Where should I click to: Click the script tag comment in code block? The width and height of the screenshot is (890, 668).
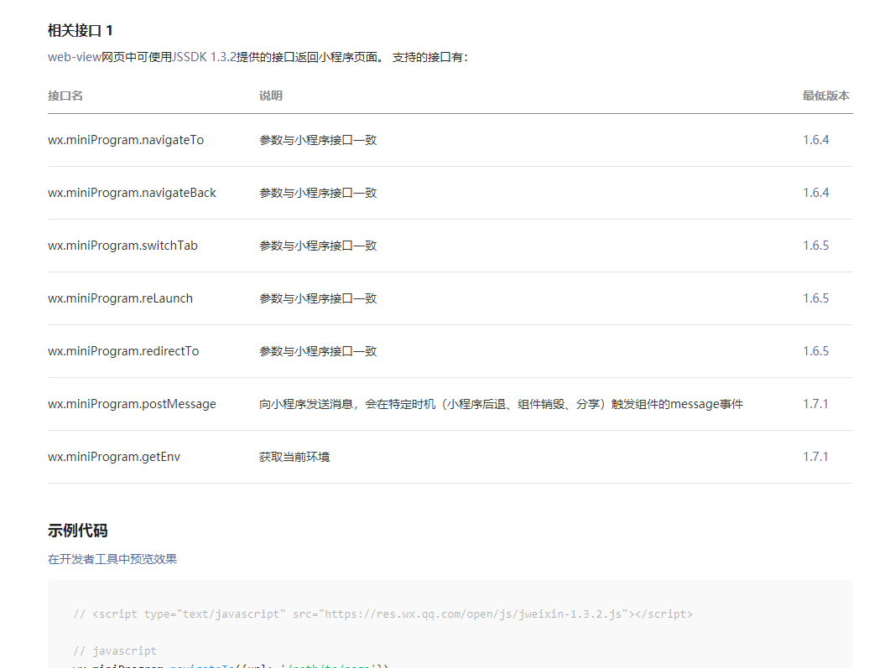point(383,614)
